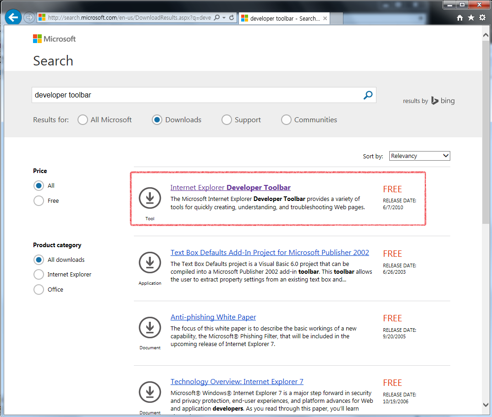492x417 pixels.
Task: Click the vertical scrollbar thumb
Action: [x=486, y=131]
